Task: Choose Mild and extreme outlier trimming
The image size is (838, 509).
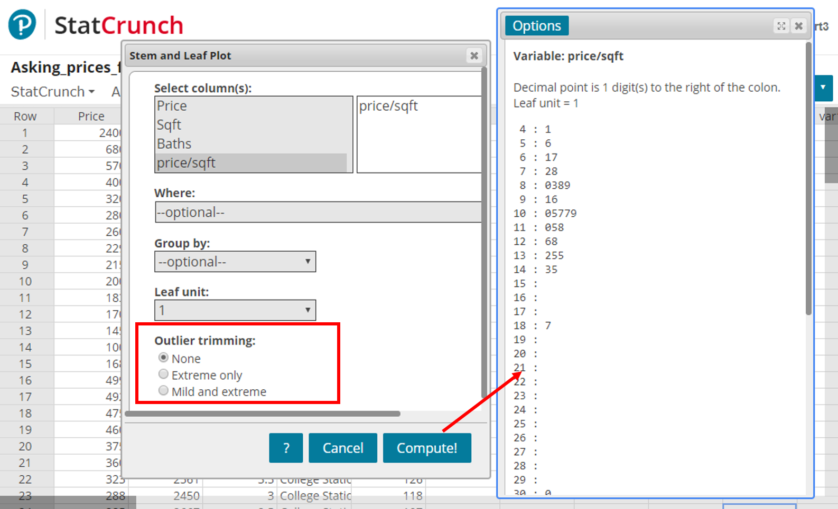Action: pos(163,391)
